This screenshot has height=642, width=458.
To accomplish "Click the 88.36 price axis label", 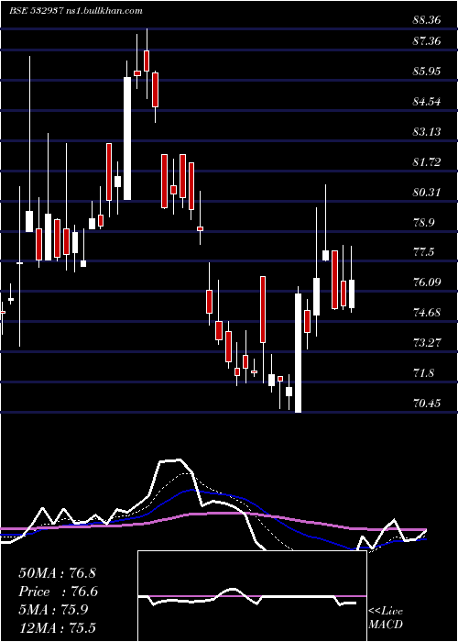I will (427, 19).
